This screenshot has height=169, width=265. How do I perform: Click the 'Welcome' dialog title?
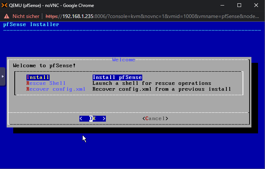tap(124, 60)
